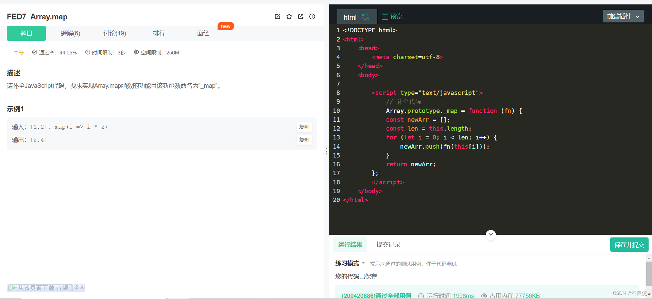The image size is (652, 299).
Task: Open the 面经 tab
Action: point(203,33)
